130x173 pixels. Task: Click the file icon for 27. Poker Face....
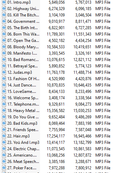pyautogui.click(x=4, y=168)
